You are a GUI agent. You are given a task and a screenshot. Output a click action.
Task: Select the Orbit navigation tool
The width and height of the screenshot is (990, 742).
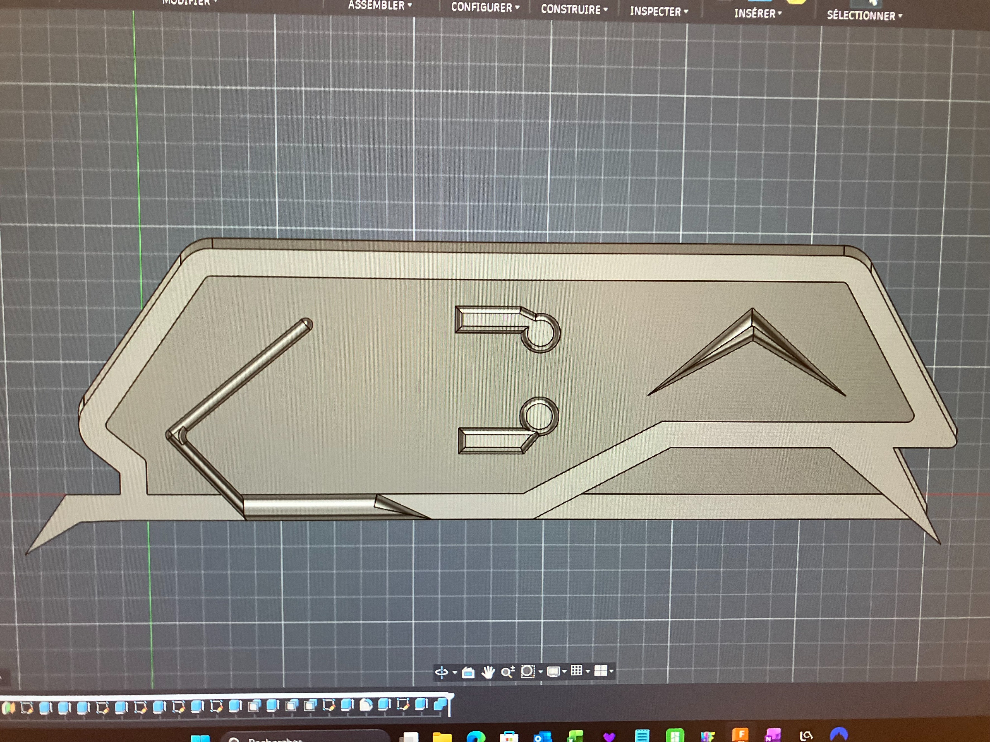tap(441, 672)
